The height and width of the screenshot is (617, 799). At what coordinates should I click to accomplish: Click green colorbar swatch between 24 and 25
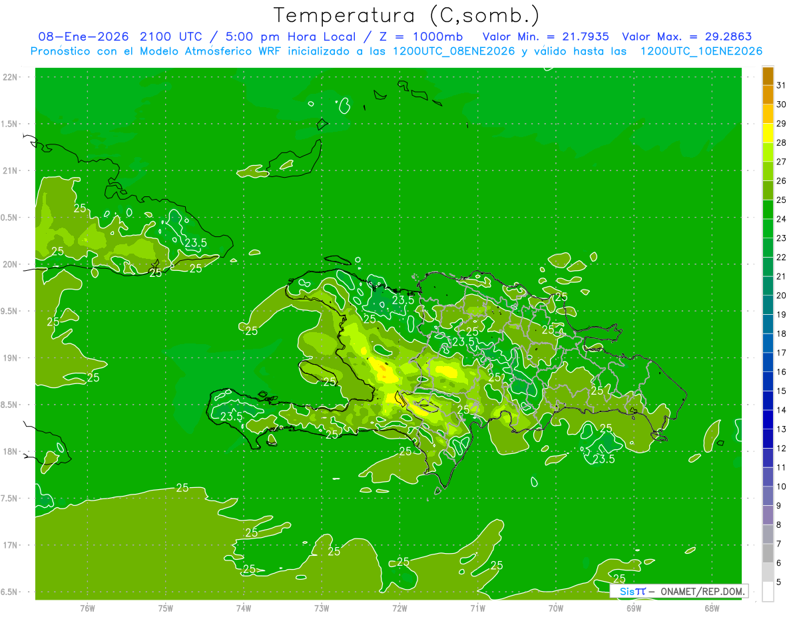[x=768, y=210]
